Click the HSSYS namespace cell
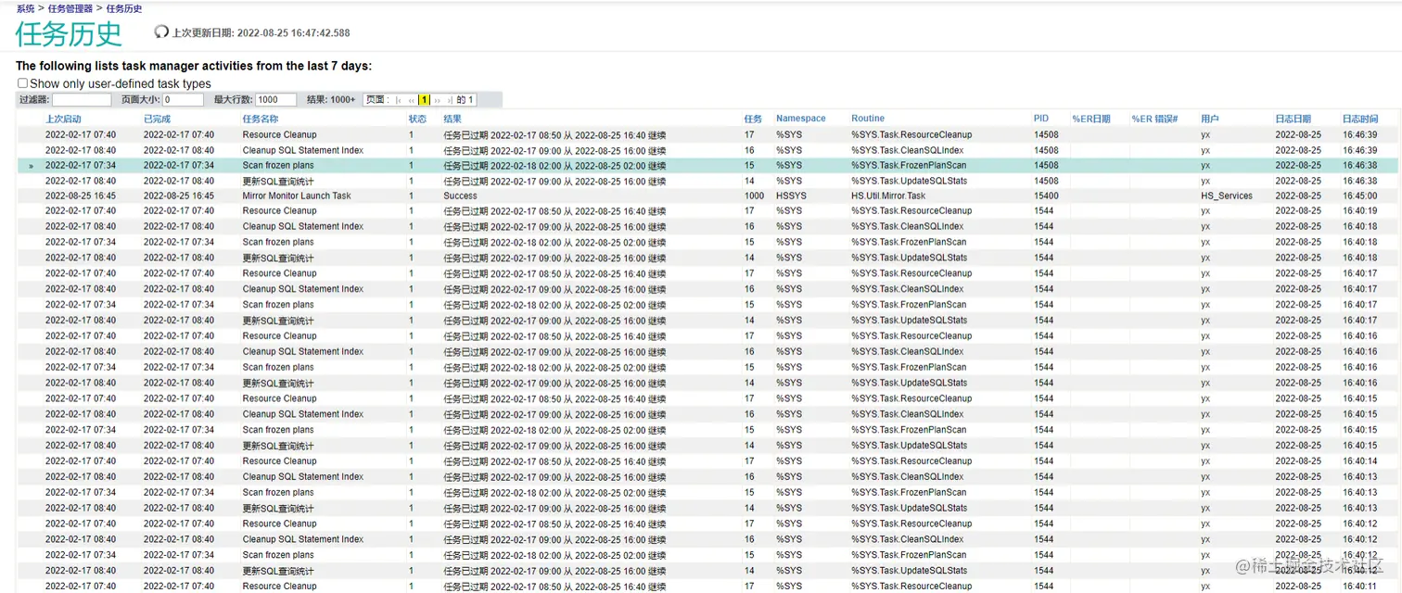Screen dimensions: 1402x593 [x=791, y=196]
